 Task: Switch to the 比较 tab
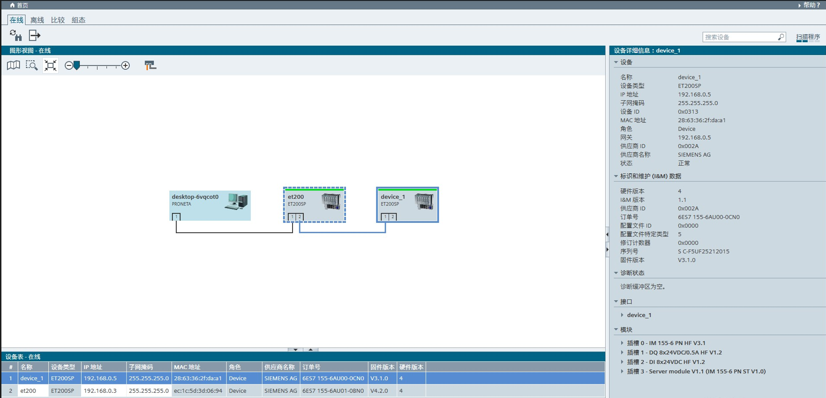point(58,20)
